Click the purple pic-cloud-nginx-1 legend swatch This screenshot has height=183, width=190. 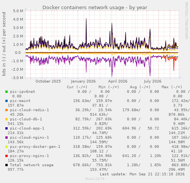click(6, 138)
